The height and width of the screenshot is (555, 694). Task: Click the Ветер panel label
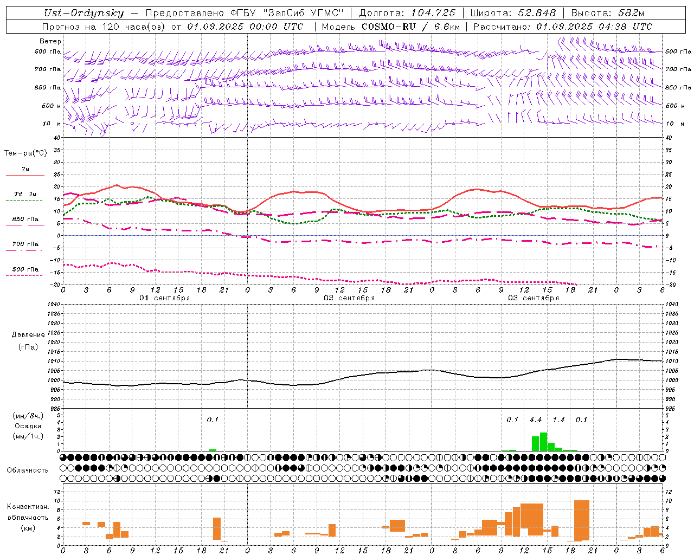50,41
